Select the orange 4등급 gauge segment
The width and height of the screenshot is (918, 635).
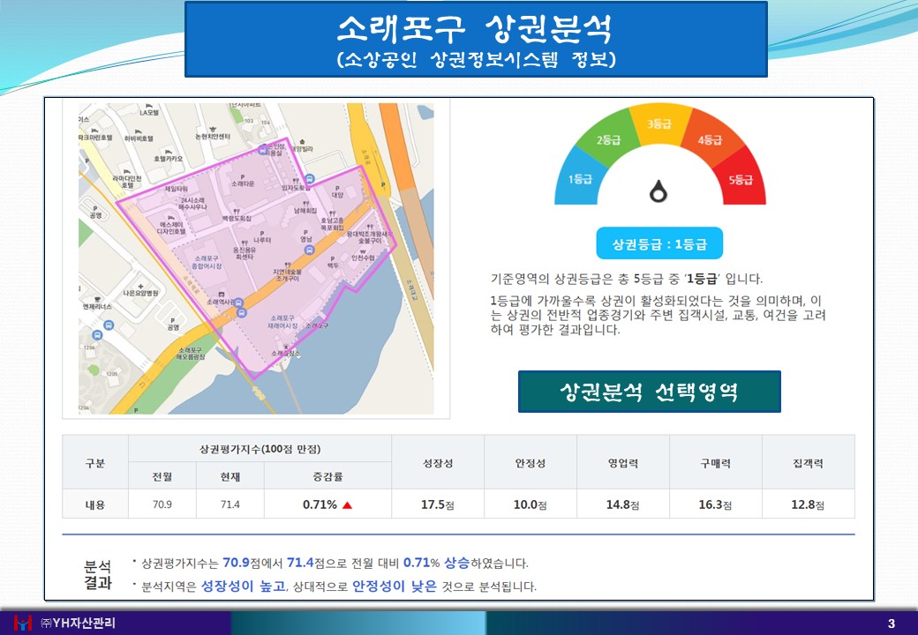coord(710,138)
